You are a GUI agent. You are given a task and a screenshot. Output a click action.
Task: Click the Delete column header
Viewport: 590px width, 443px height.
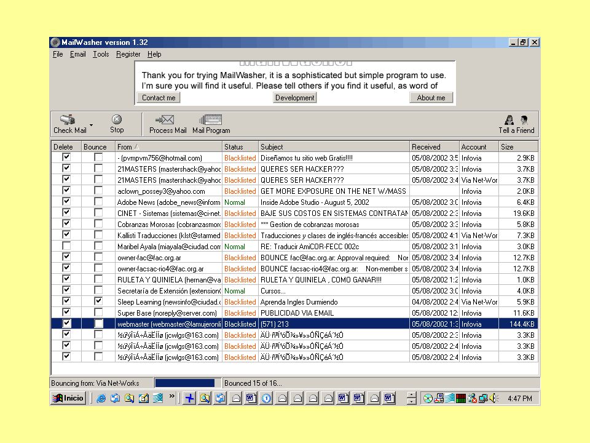coord(66,147)
